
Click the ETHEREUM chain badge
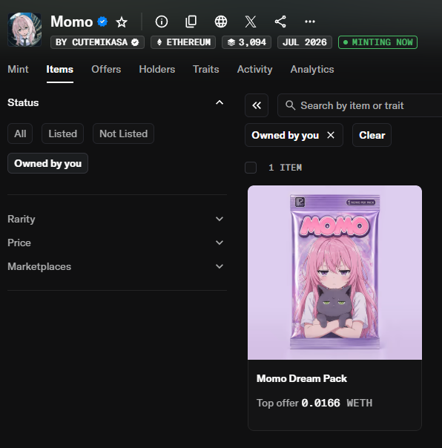[x=183, y=42]
